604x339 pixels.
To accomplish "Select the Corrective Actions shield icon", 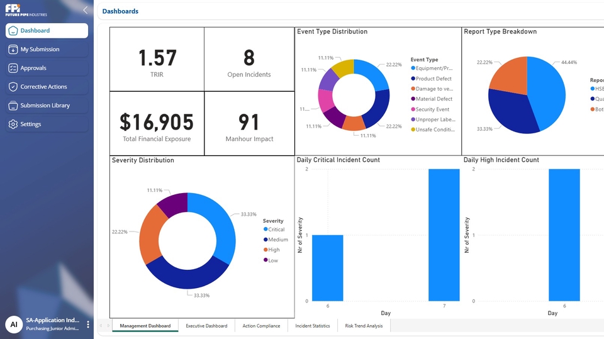I will tap(13, 87).
